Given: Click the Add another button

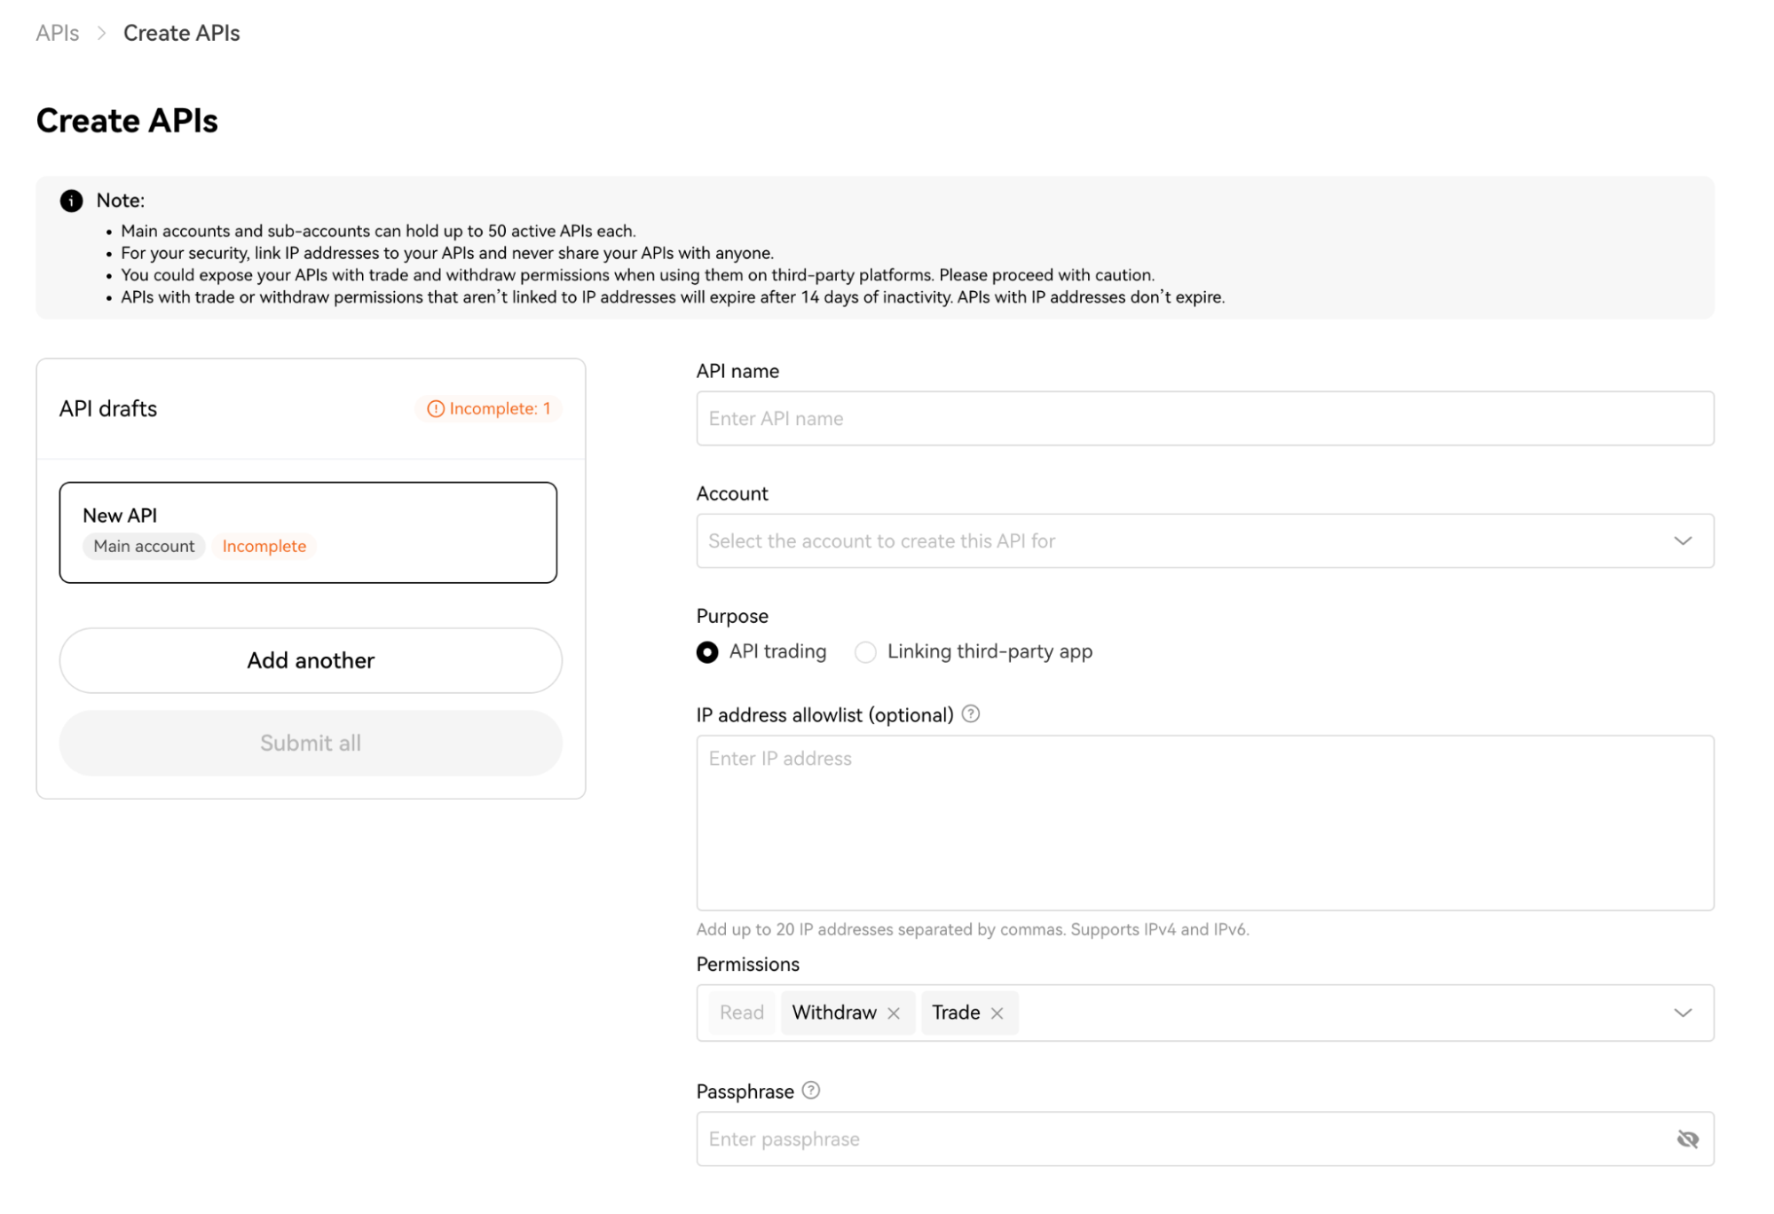Looking at the screenshot, I should pyautogui.click(x=310, y=659).
